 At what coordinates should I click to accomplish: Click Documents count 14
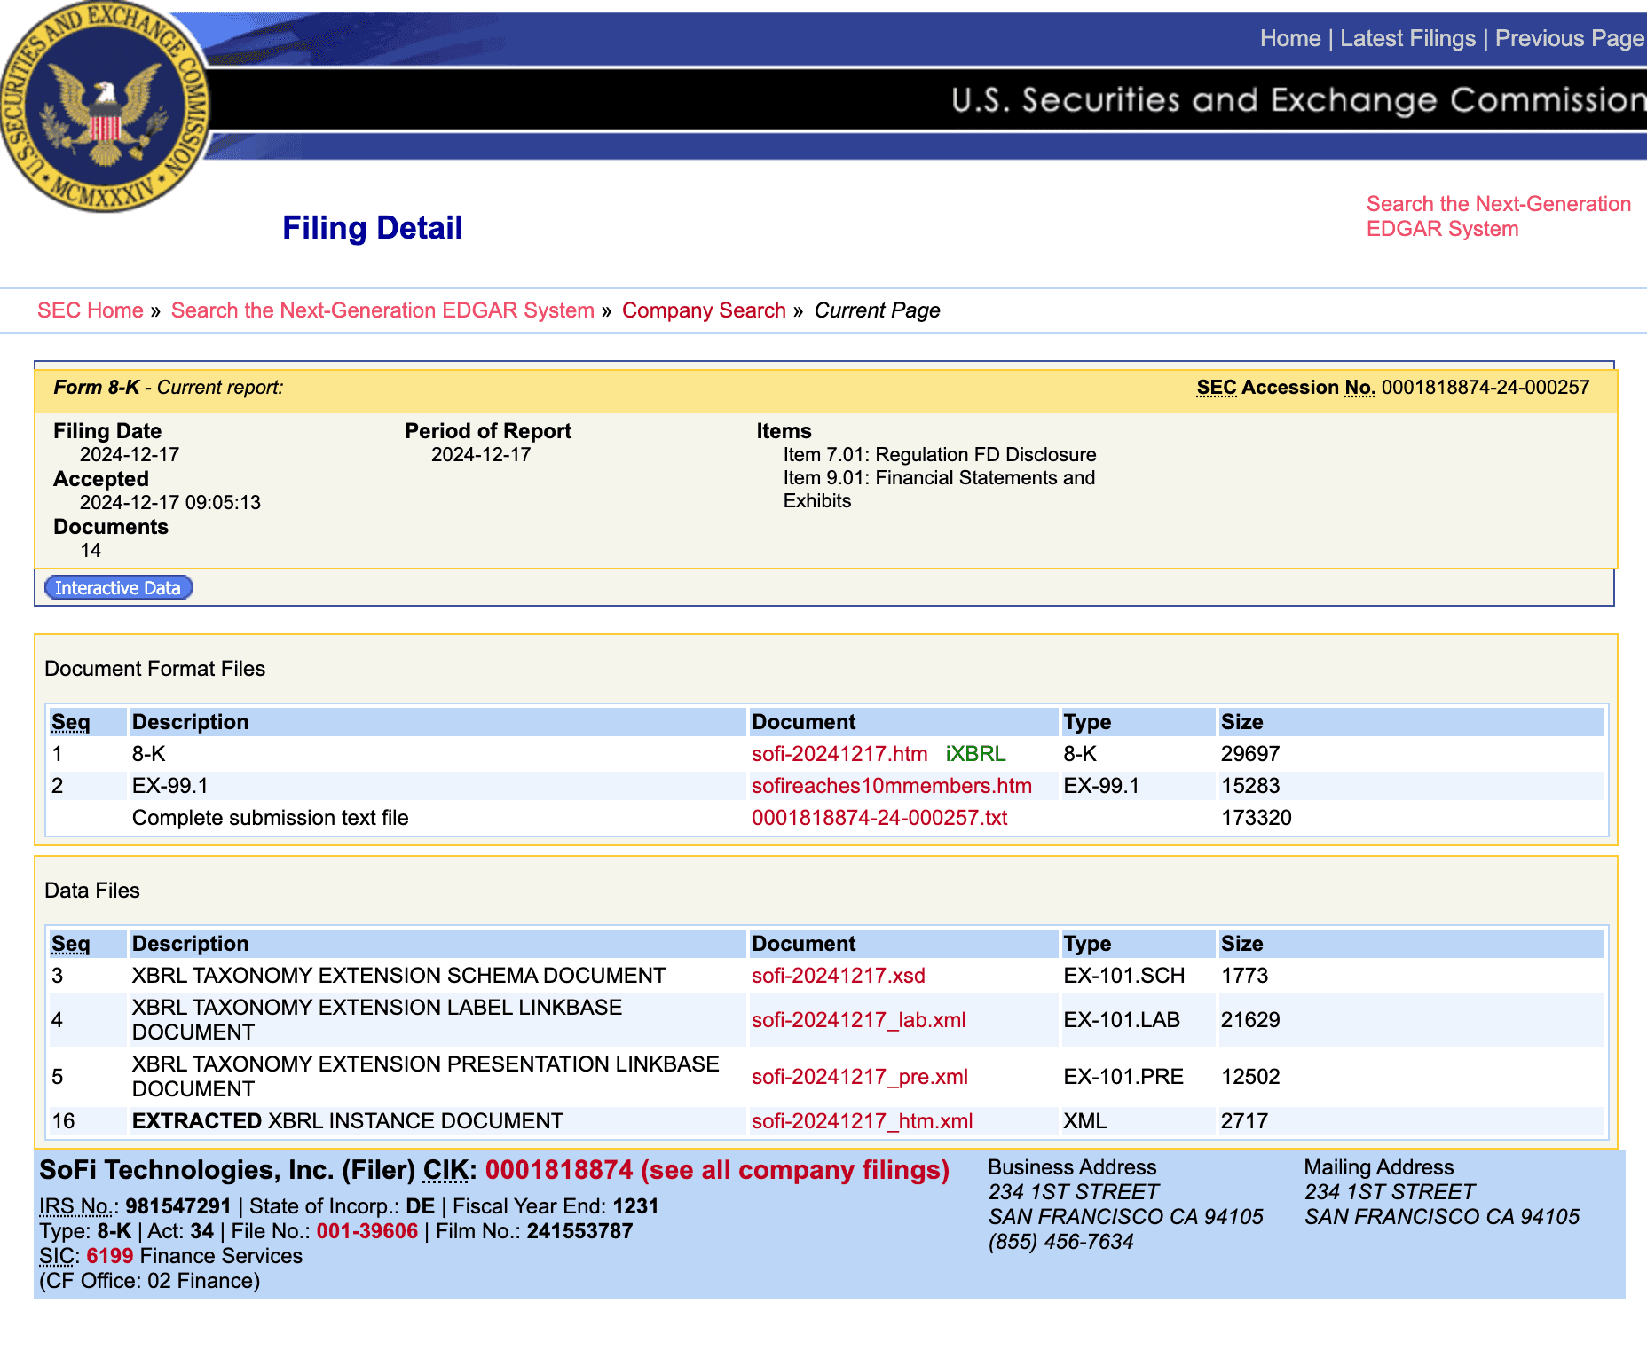91,551
